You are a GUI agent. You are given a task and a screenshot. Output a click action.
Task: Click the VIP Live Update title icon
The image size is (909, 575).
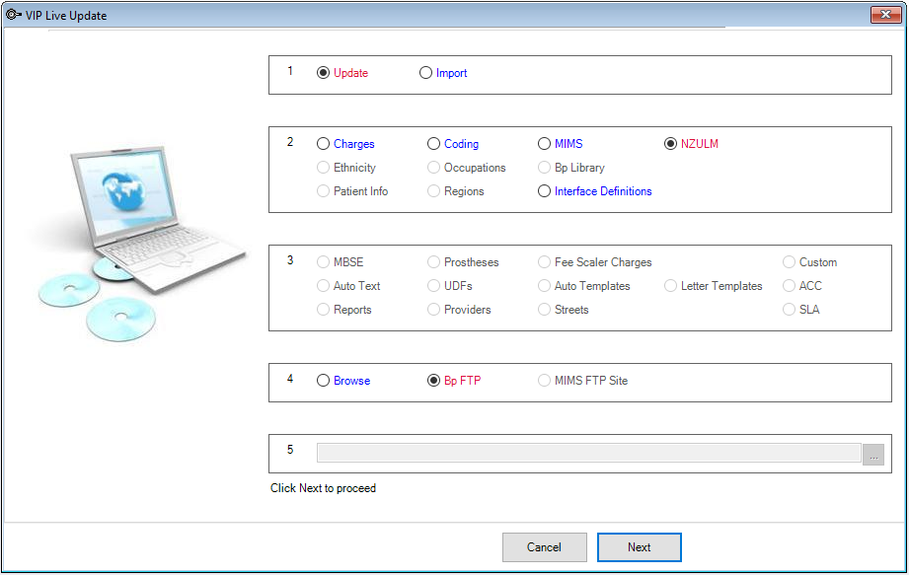(x=14, y=15)
